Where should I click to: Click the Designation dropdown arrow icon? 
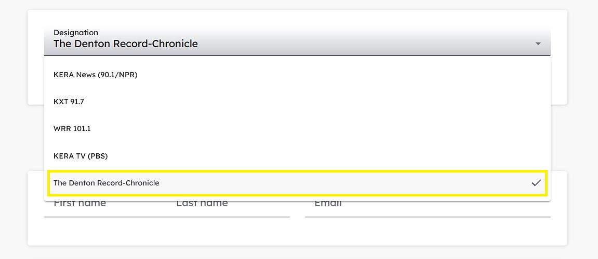tap(538, 44)
